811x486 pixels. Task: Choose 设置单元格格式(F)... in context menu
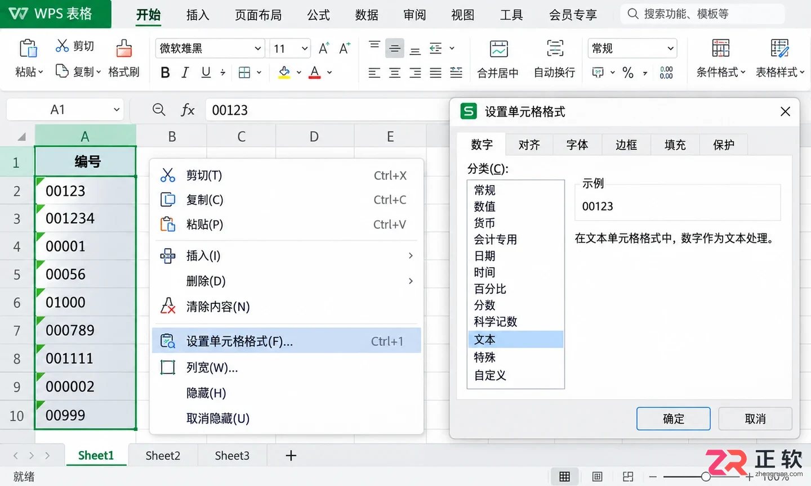point(287,341)
